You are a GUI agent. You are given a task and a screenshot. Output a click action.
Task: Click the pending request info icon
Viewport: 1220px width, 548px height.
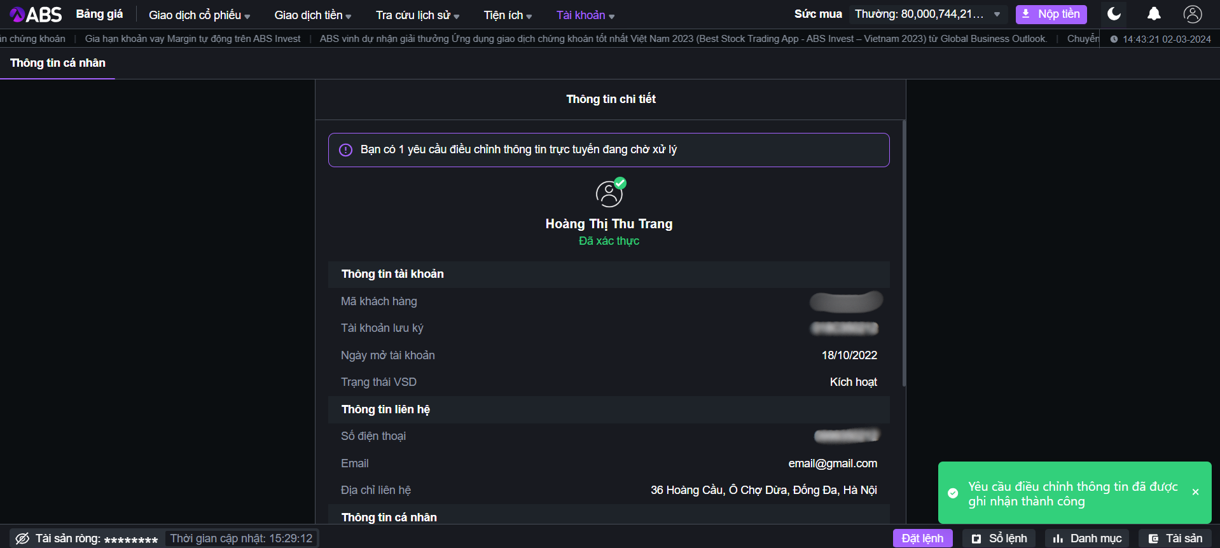[345, 150]
